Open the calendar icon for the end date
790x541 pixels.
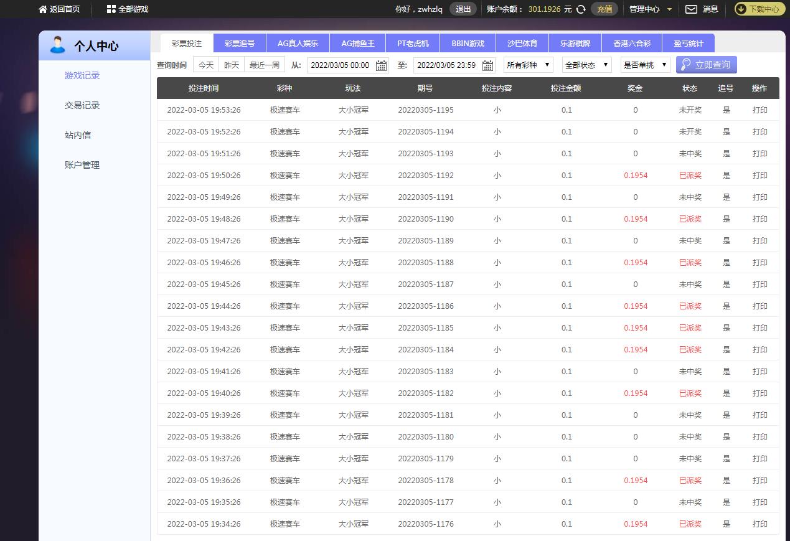487,65
